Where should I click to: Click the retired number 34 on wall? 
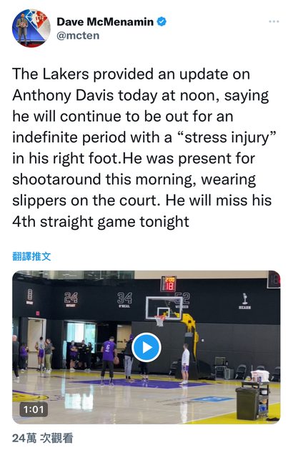coord(124,299)
